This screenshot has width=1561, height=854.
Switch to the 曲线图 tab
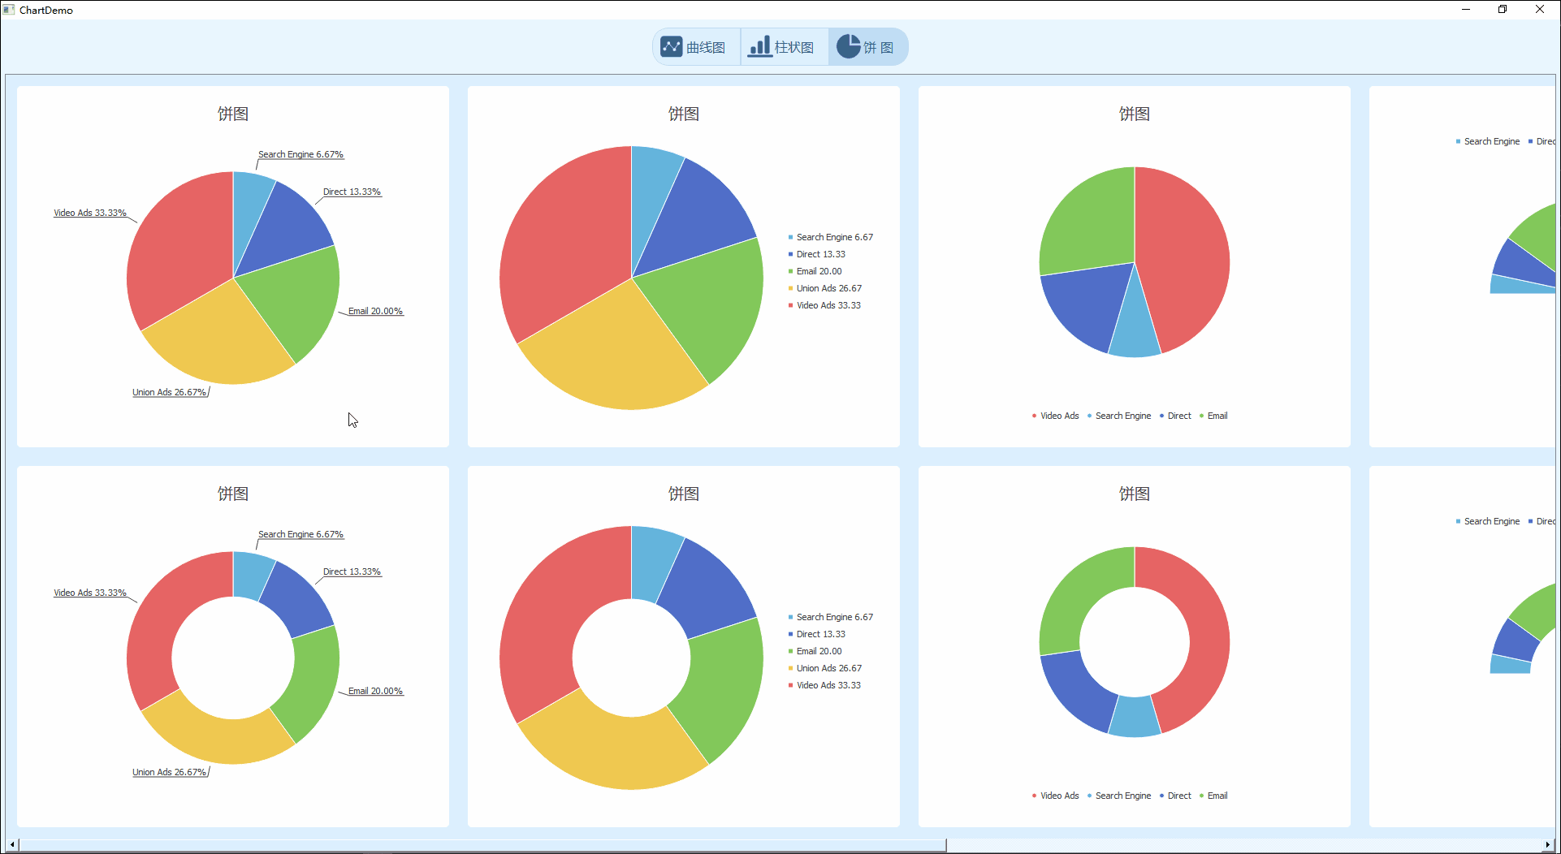(x=697, y=47)
